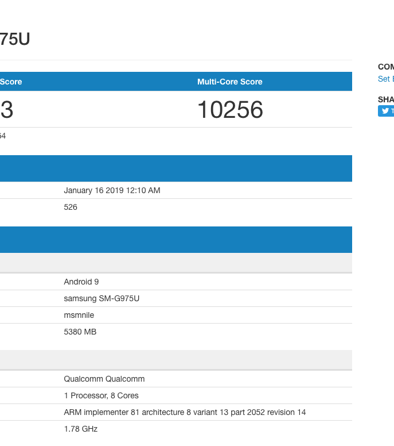Select the value 526 below the date
Screen dimensions: 394x446
click(x=71, y=207)
